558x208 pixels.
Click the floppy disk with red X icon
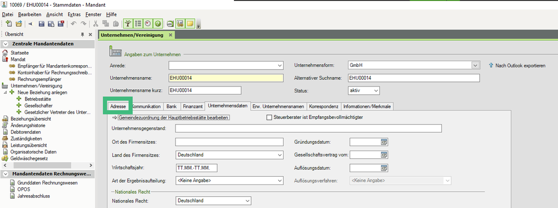(60, 24)
